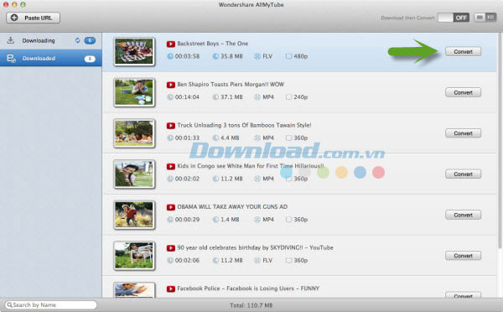Screen dimensions: 503x312
Task: Click the vertical scrollbar of video list
Action: pyautogui.click(x=500, y=140)
